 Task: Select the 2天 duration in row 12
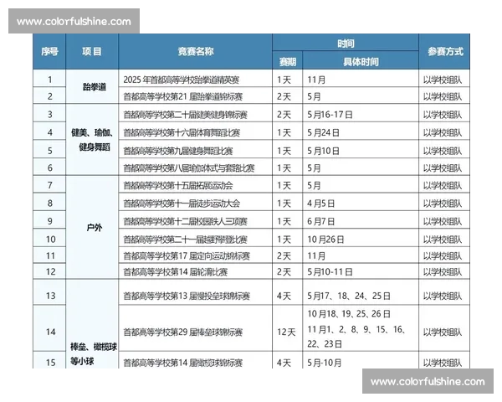pyautogui.click(x=284, y=272)
